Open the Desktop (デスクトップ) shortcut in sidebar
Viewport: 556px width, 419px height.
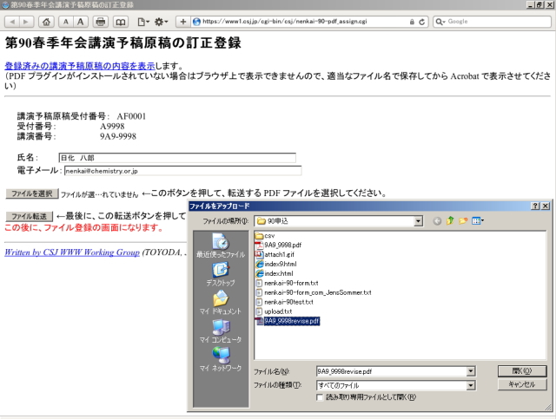221,273
